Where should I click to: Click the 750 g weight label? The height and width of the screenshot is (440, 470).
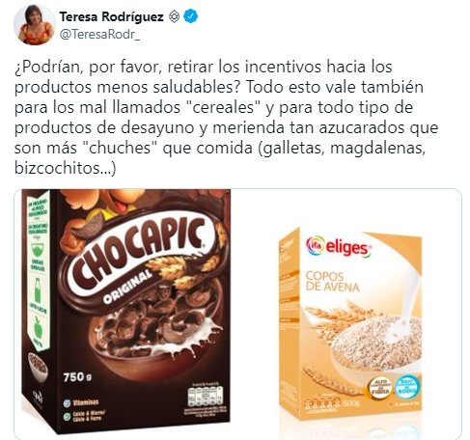[77, 376]
